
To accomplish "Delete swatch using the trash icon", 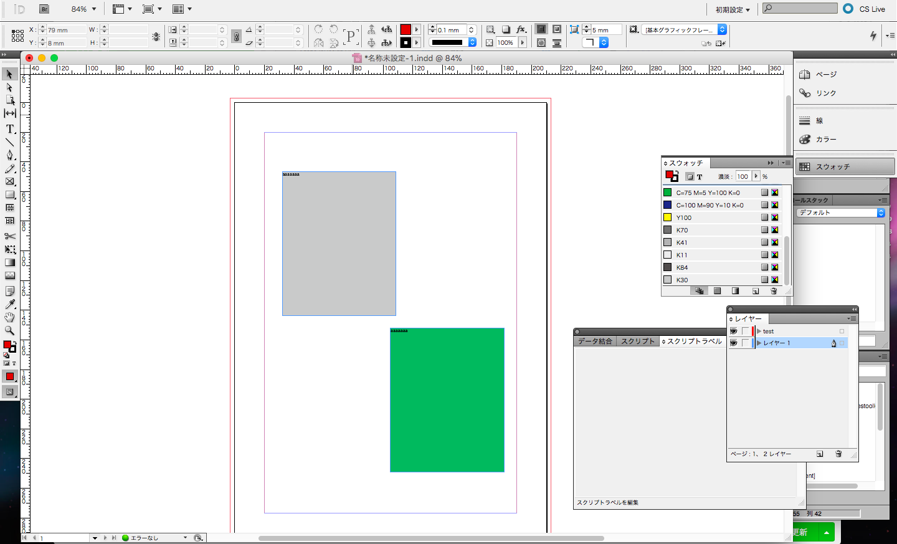I will (774, 290).
